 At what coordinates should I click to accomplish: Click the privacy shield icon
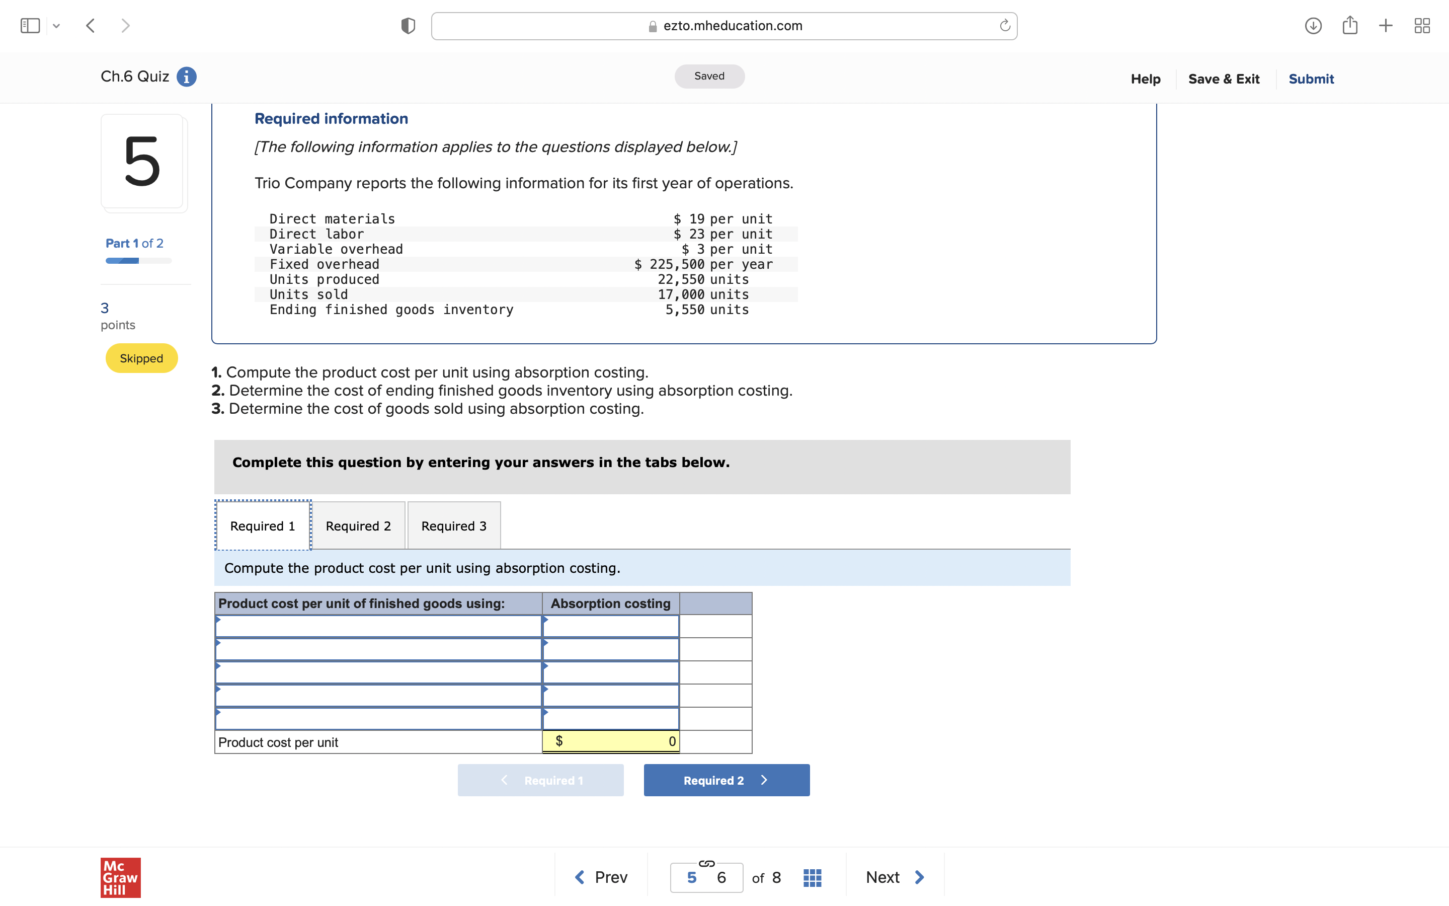pos(408,26)
